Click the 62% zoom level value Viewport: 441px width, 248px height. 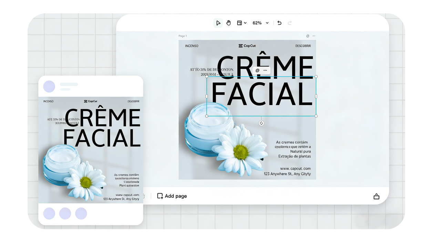point(257,23)
